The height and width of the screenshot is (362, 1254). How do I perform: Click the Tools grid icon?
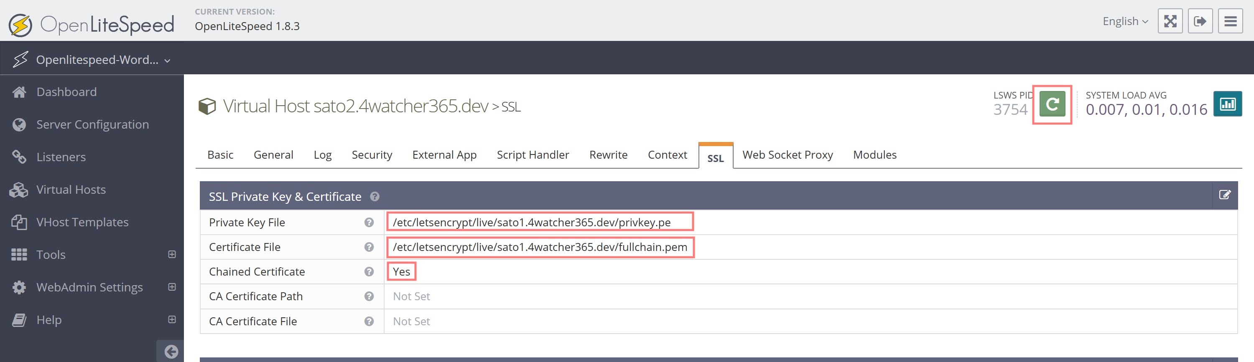coord(19,254)
